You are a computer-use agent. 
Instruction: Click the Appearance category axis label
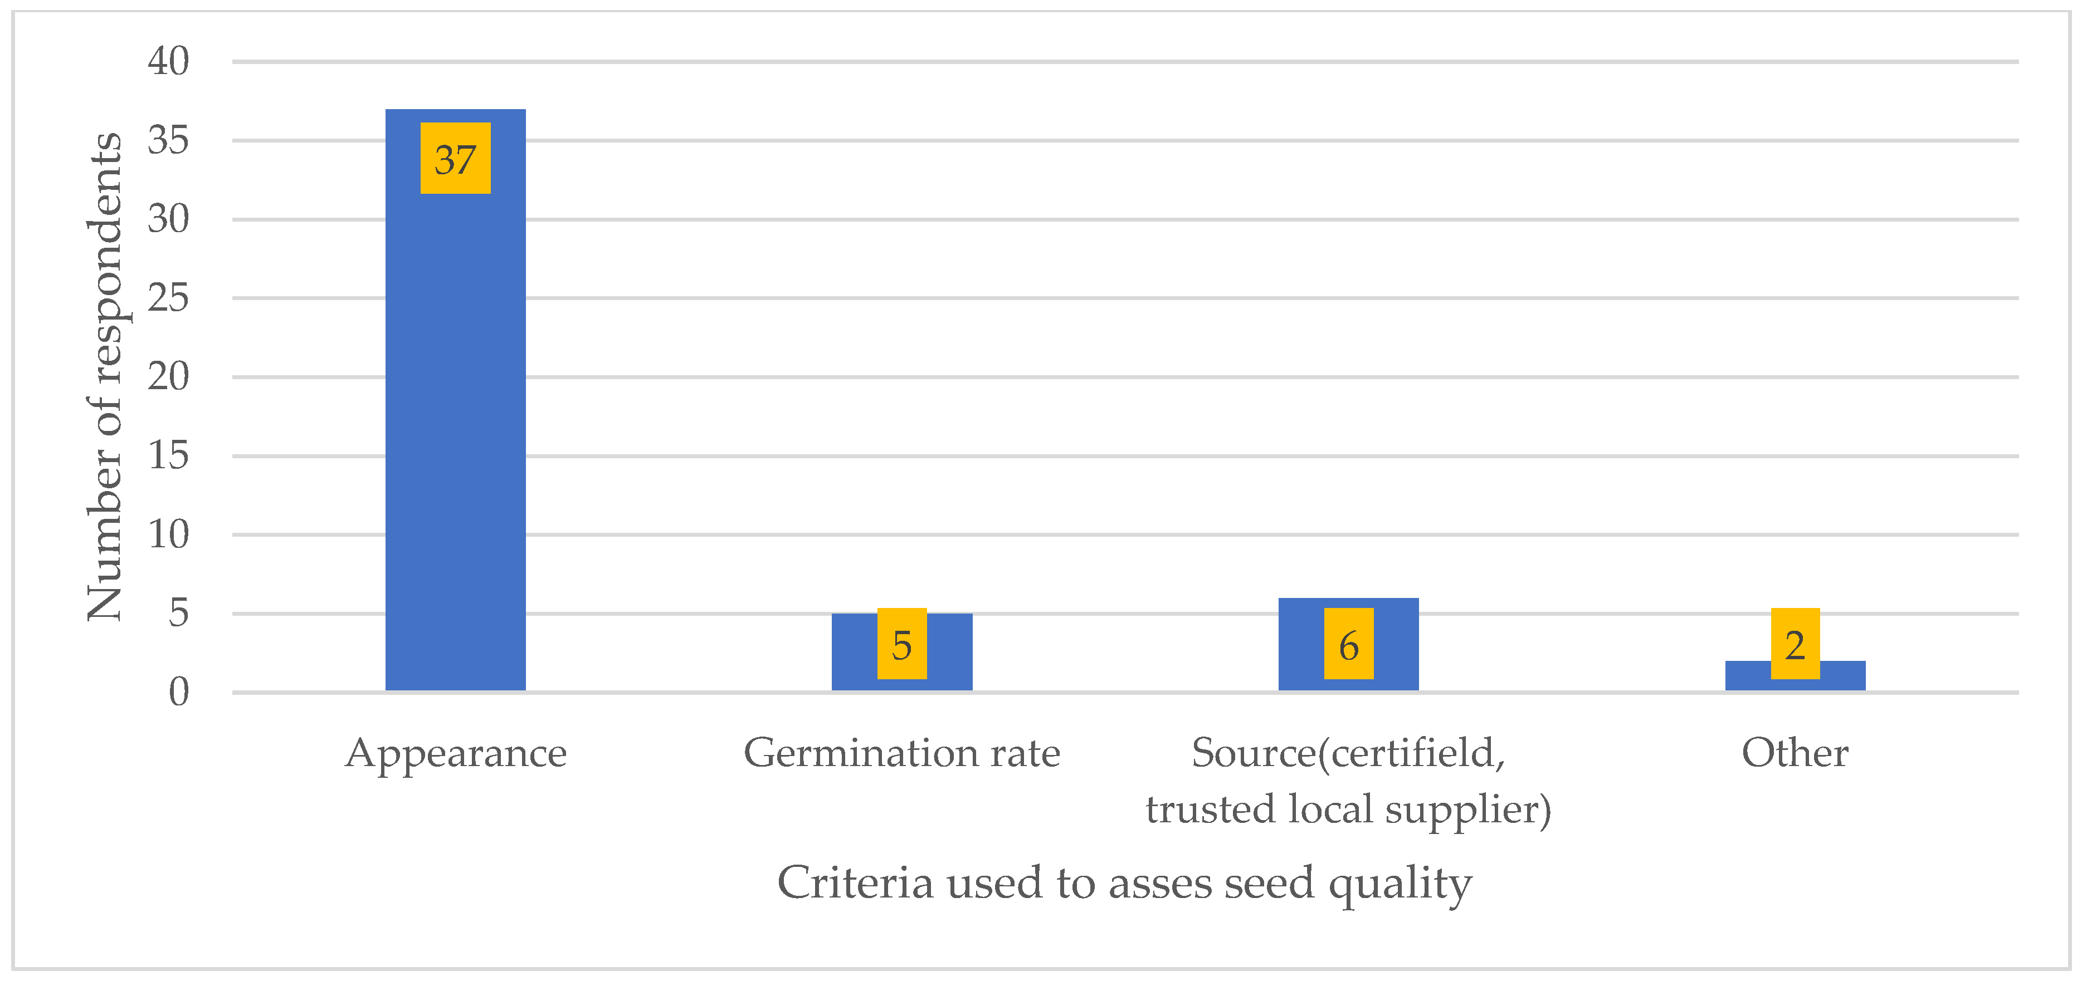click(456, 753)
